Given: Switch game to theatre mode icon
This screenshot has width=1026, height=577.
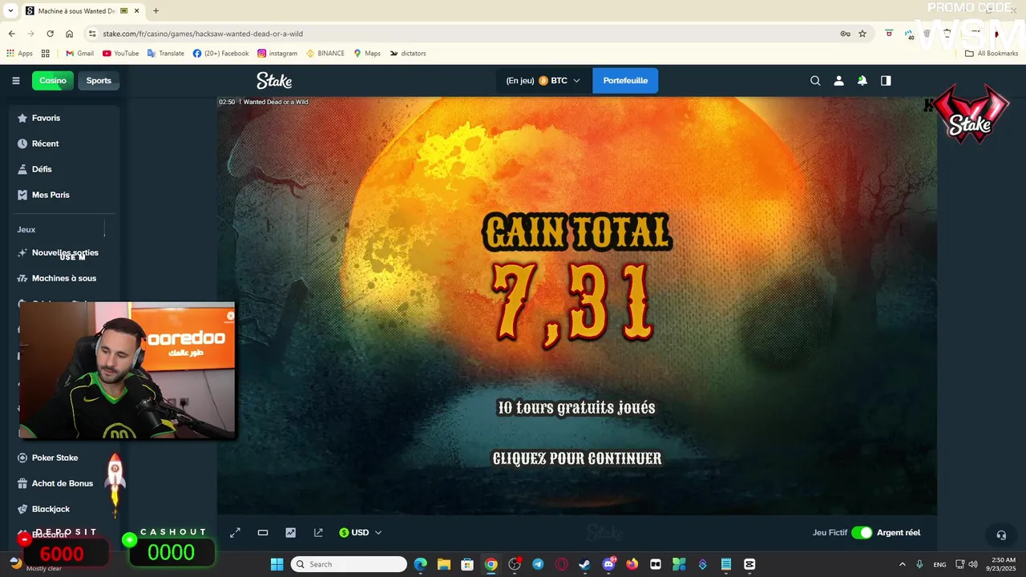Looking at the screenshot, I should 262,532.
